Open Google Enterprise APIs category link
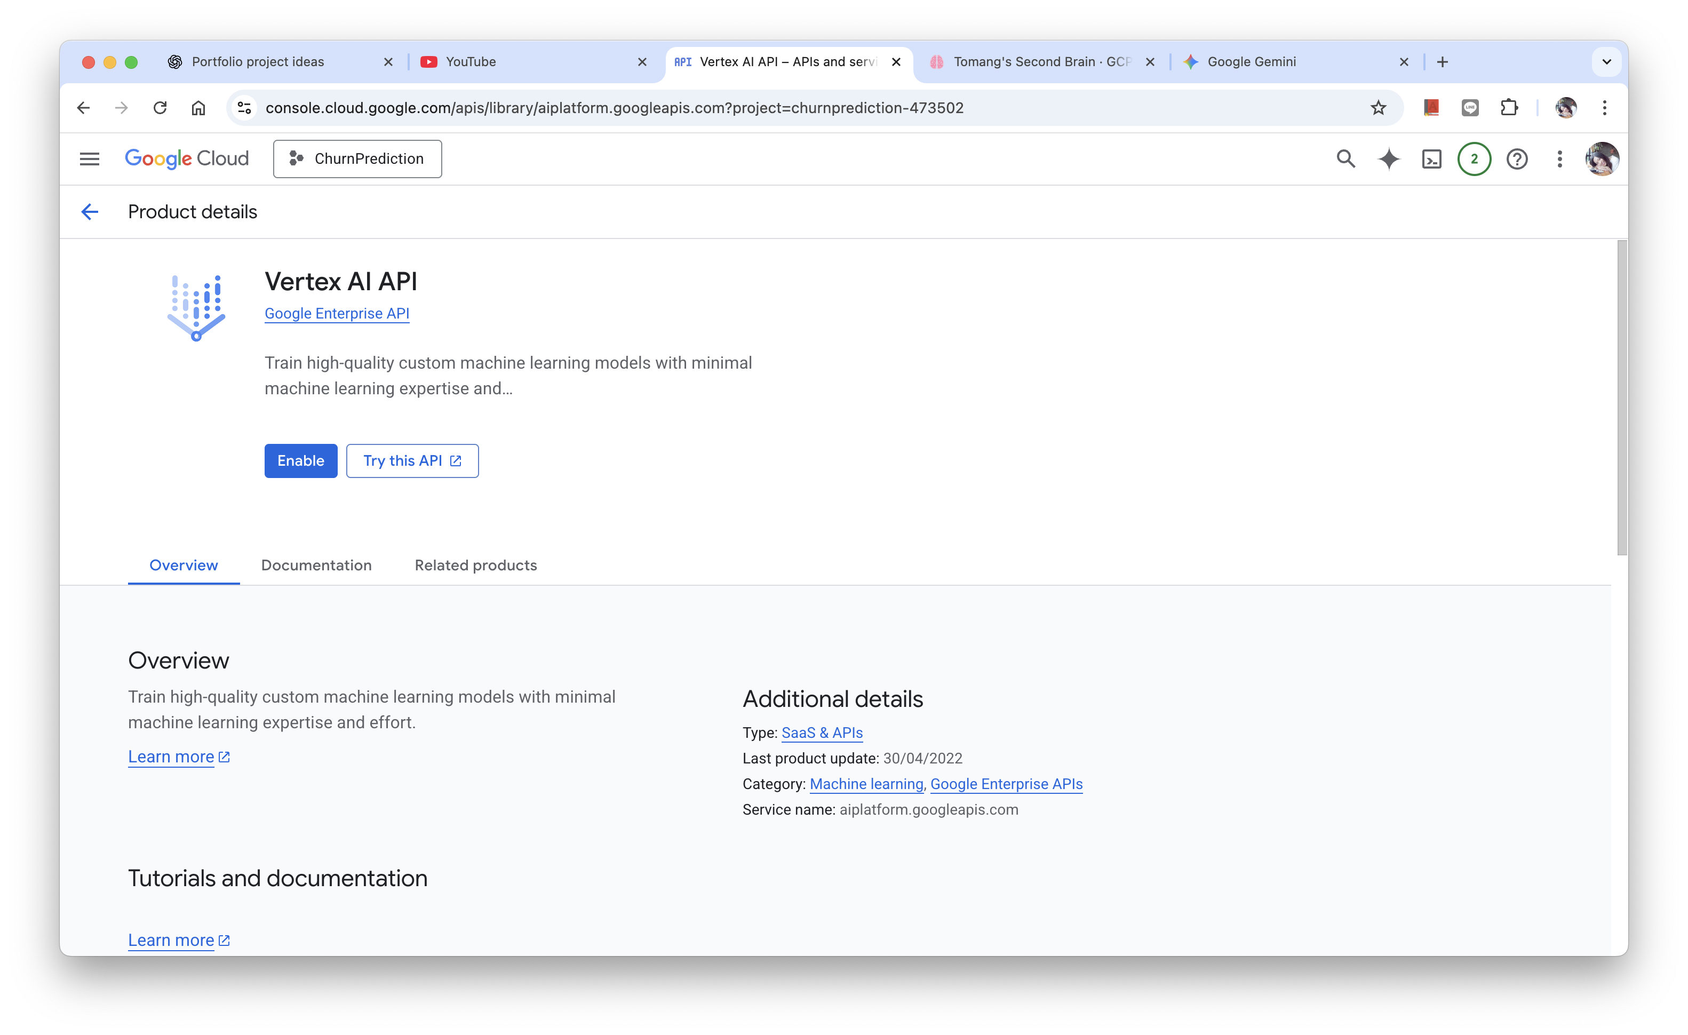 [1006, 784]
